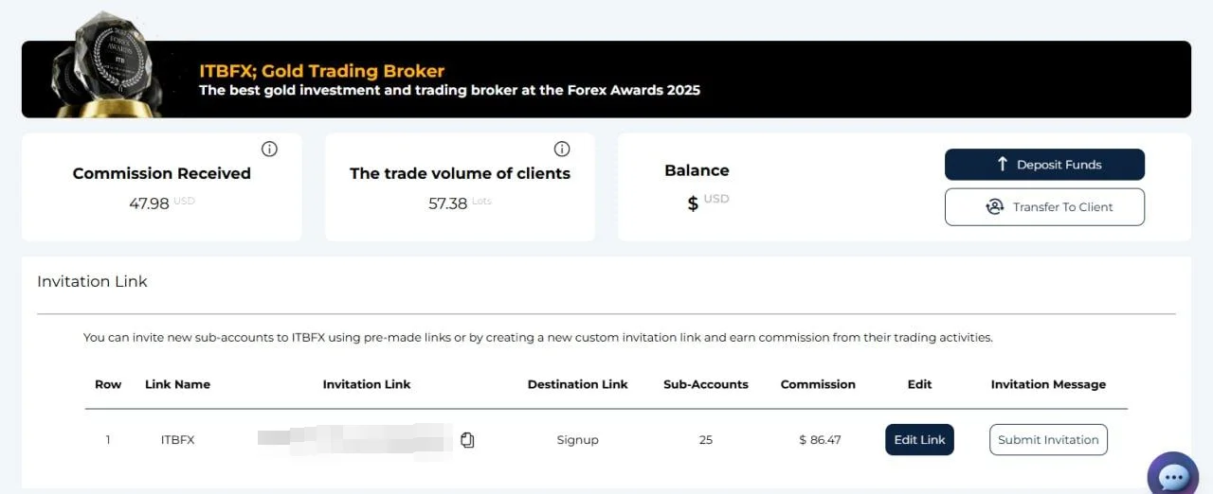Click the 57.38 Lots volume value
This screenshot has height=494, width=1213.
pyautogui.click(x=460, y=203)
